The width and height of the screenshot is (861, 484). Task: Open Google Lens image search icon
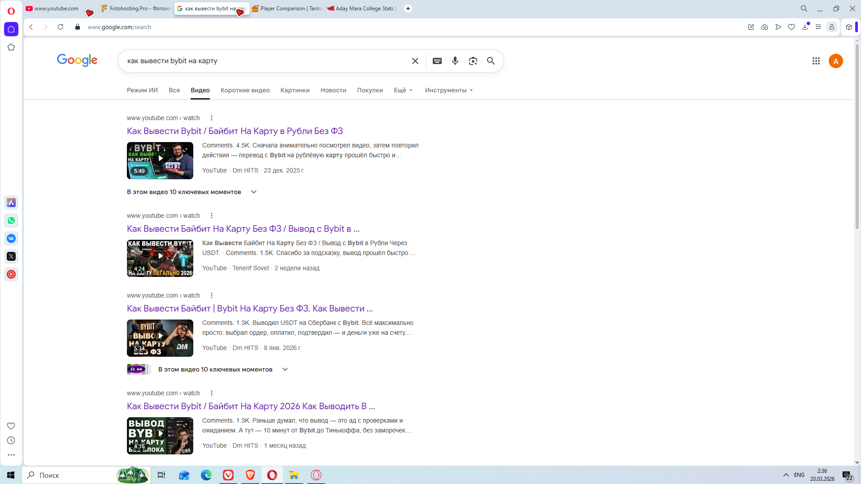473,61
